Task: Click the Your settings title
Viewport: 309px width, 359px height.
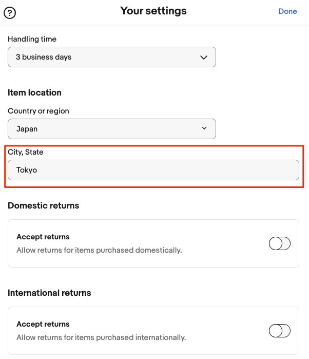Action: [153, 11]
